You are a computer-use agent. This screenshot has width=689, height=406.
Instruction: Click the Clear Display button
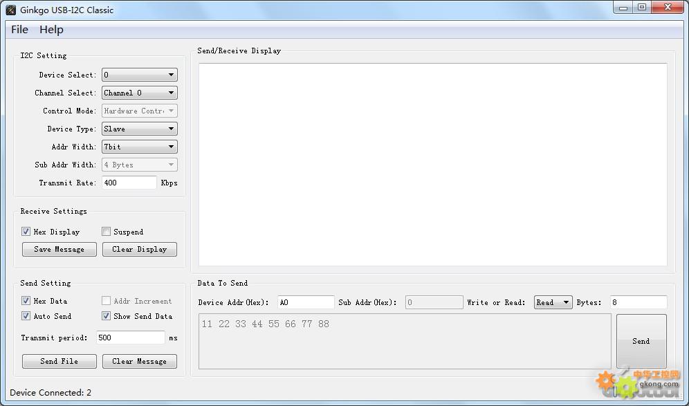(140, 249)
